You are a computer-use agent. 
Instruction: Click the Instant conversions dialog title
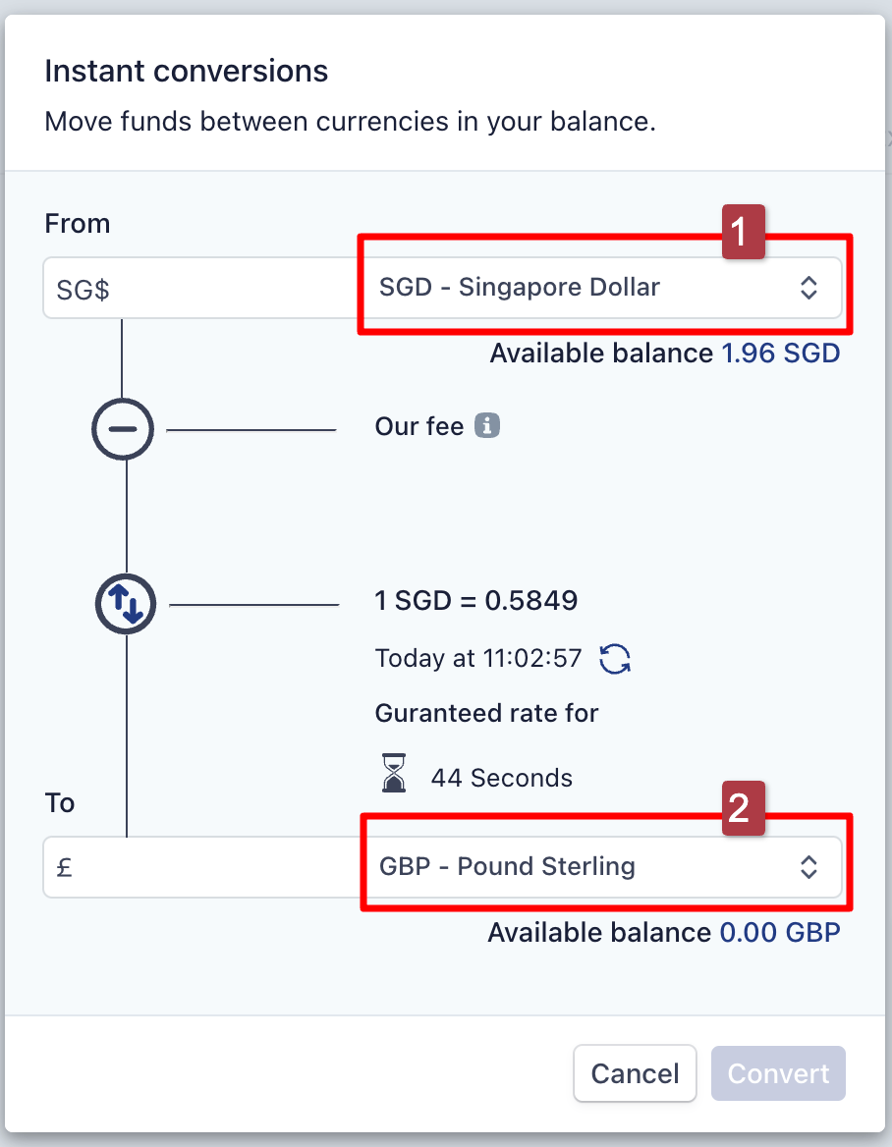[x=187, y=70]
